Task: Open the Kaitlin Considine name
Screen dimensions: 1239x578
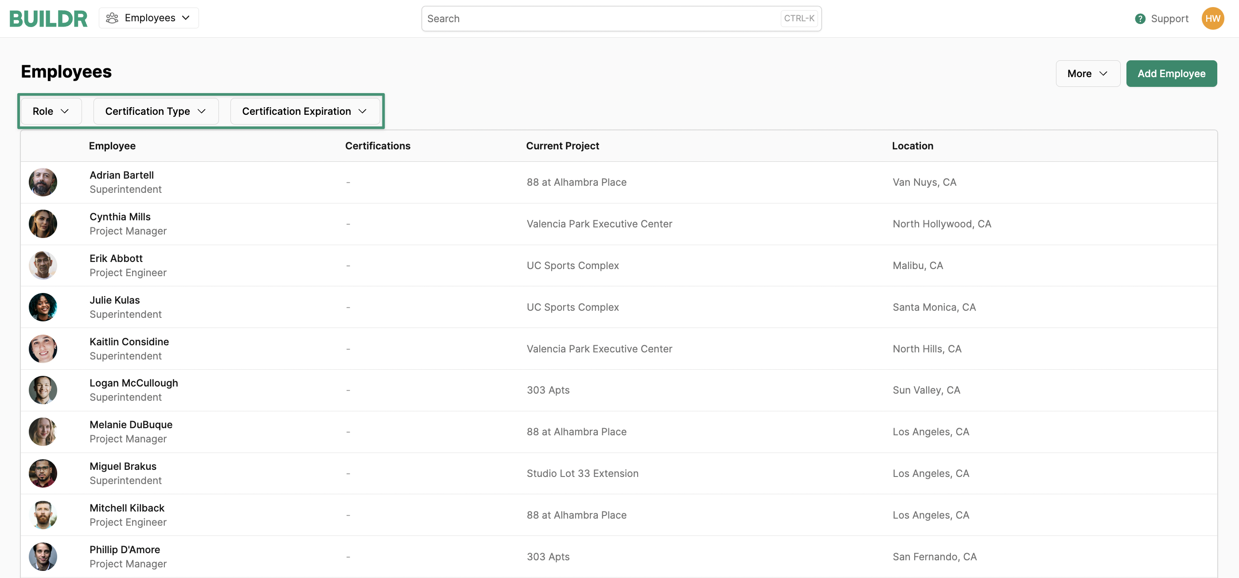Action: [x=129, y=342]
